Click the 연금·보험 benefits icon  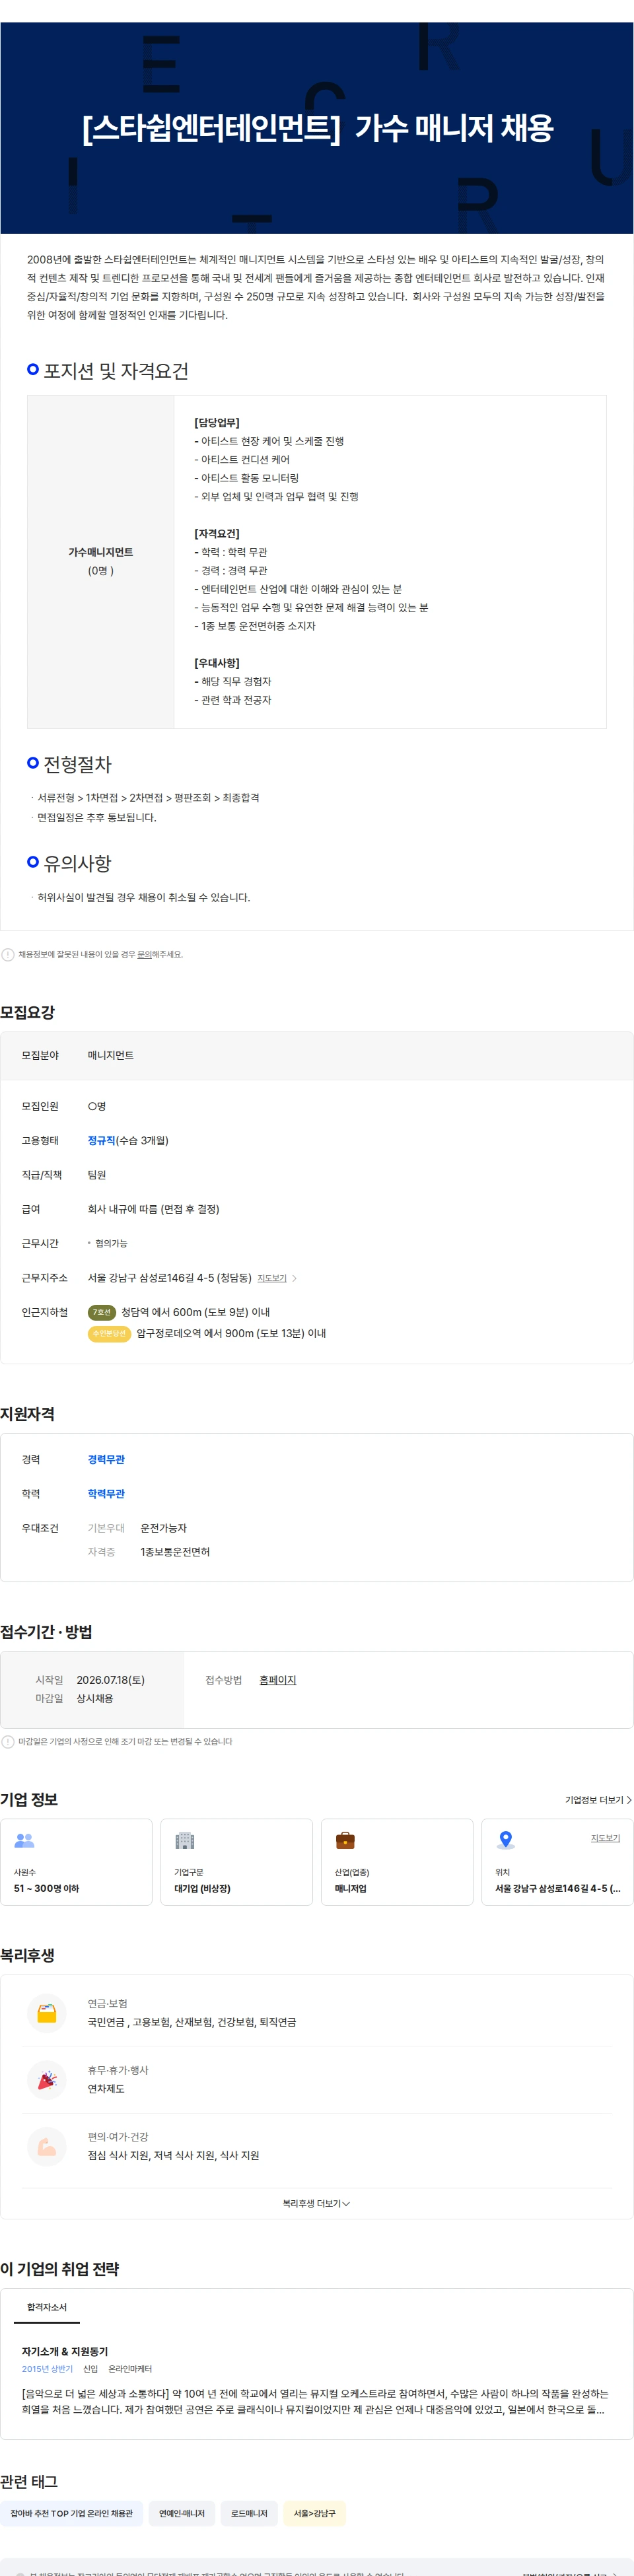[47, 2013]
